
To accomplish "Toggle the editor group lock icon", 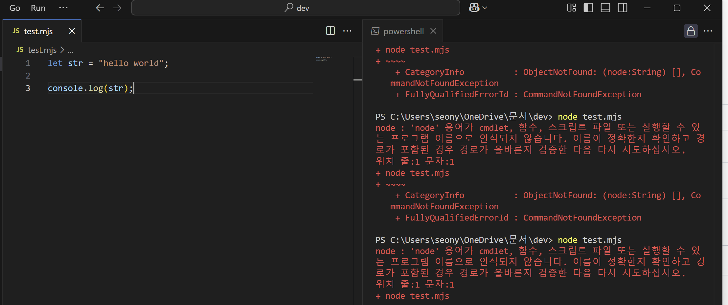I will tap(691, 31).
